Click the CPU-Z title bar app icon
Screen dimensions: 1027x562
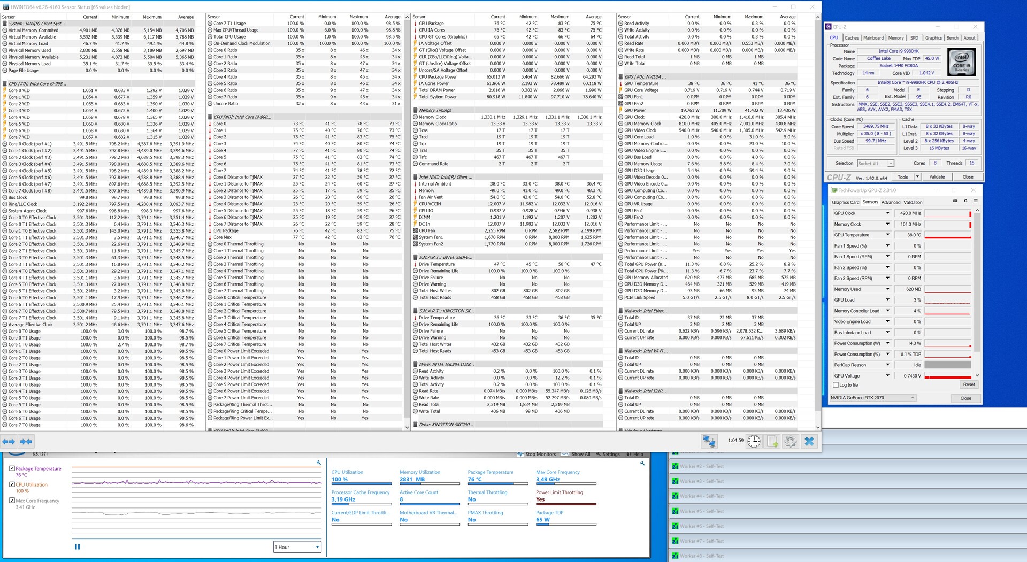829,27
